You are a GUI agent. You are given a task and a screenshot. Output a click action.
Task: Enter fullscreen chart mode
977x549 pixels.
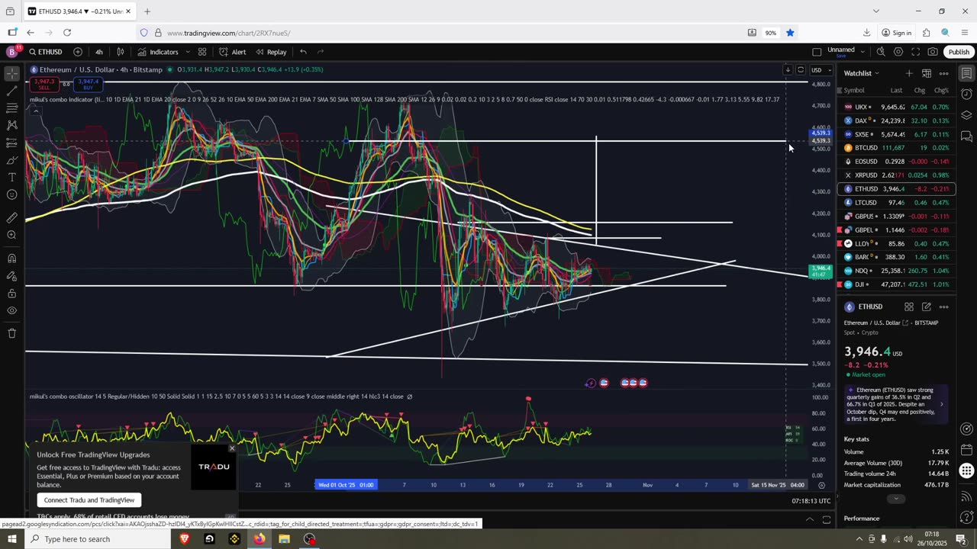click(x=916, y=52)
